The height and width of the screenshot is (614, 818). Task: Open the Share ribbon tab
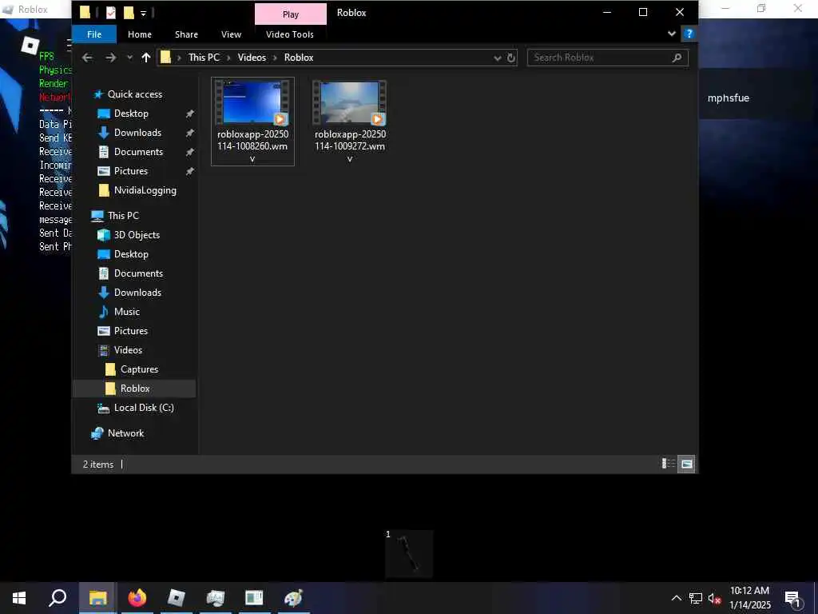(186, 34)
